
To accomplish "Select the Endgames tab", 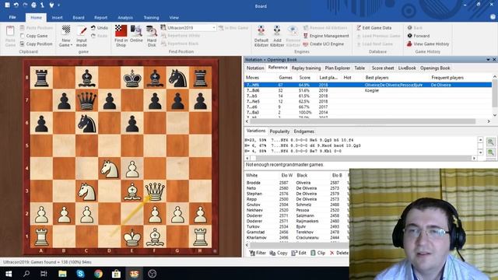I will pos(304,131).
